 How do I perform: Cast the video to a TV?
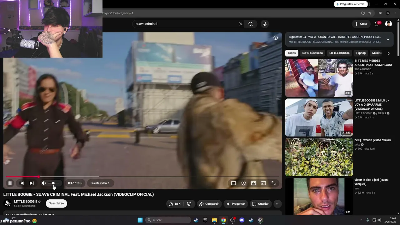(x=263, y=183)
